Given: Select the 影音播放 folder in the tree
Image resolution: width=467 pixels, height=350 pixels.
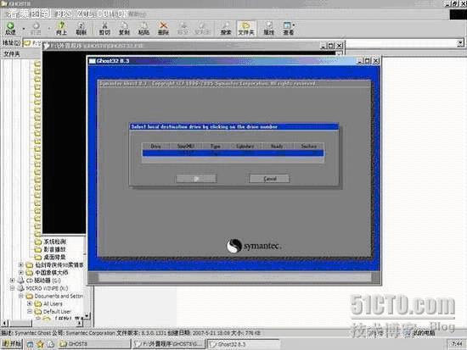Looking at the screenshot, I should 54,249.
